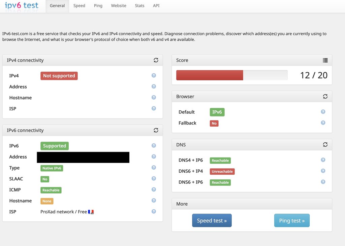Reload the DNS test panel

point(325,145)
